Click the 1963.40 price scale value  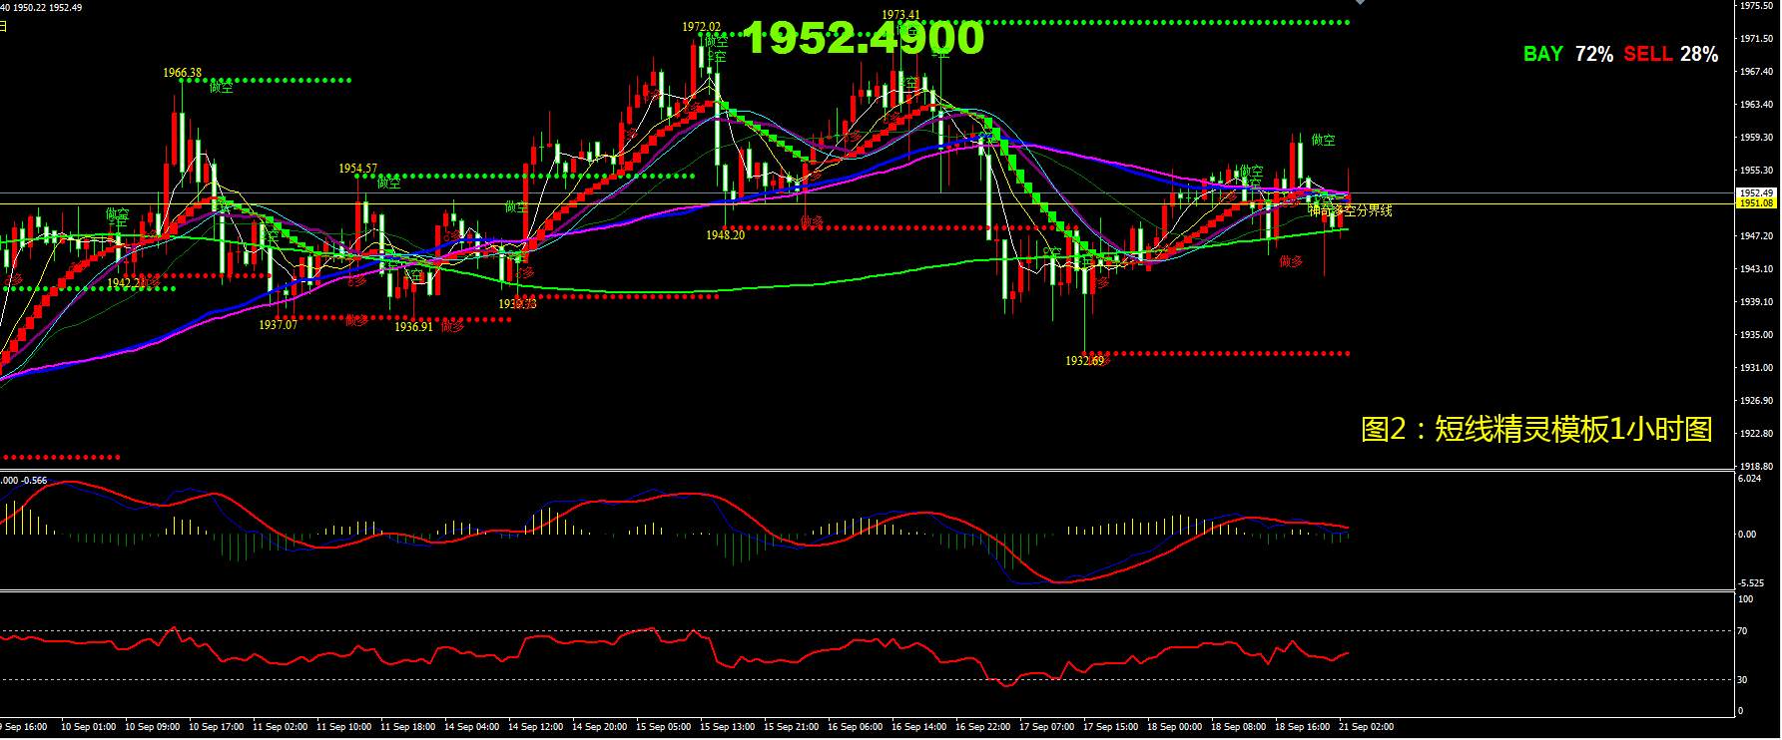[x=1756, y=104]
